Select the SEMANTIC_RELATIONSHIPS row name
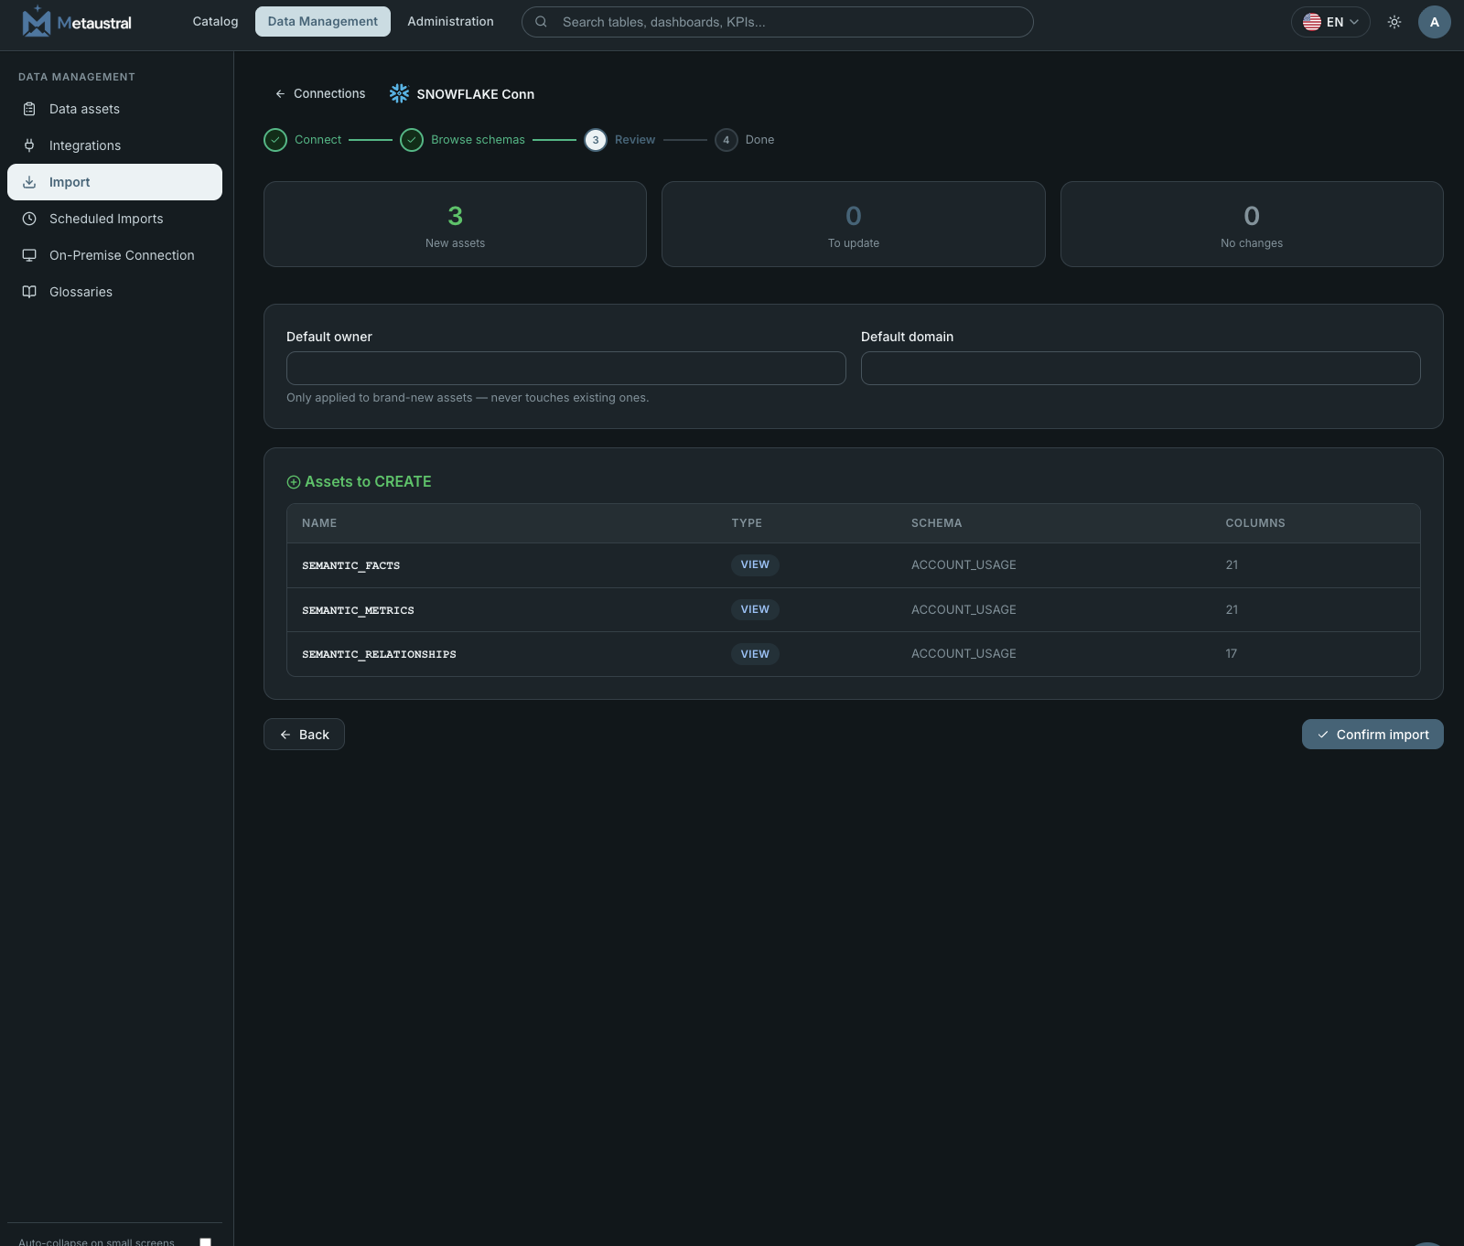Screen dimensions: 1464x1246 coord(379,654)
